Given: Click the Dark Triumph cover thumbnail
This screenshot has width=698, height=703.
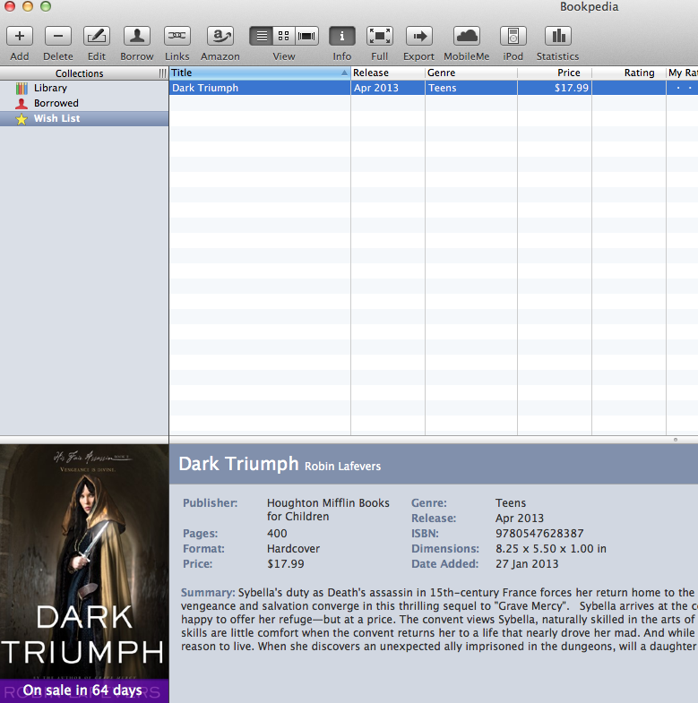Looking at the screenshot, I should (x=84, y=573).
